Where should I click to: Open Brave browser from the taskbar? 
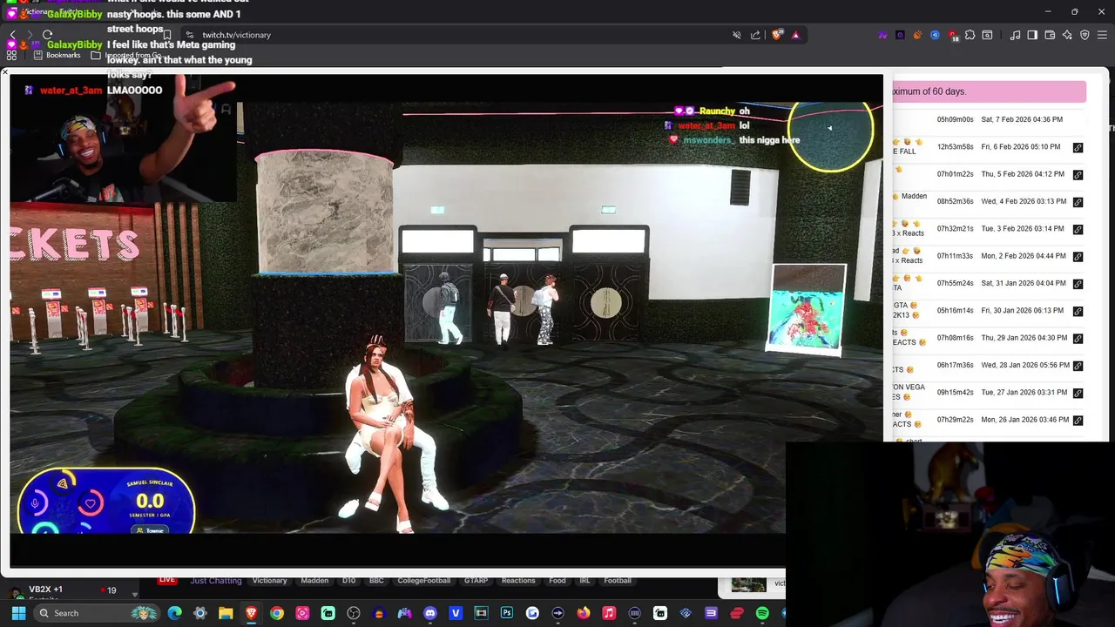click(251, 613)
